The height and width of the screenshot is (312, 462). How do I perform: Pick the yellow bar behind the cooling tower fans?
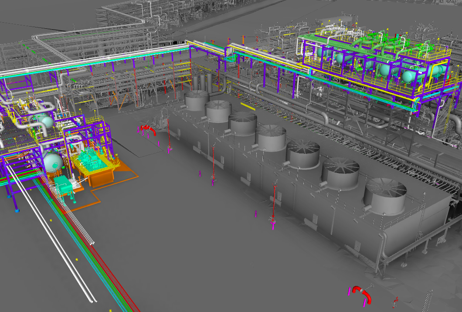[x=248, y=106]
